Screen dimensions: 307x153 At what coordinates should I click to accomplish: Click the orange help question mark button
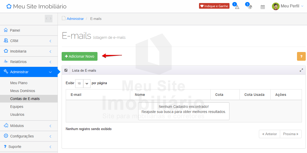pyautogui.click(x=301, y=56)
